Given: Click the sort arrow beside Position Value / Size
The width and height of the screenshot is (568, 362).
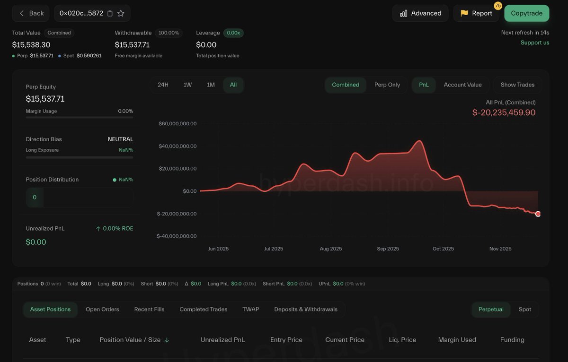Looking at the screenshot, I should [x=167, y=340].
